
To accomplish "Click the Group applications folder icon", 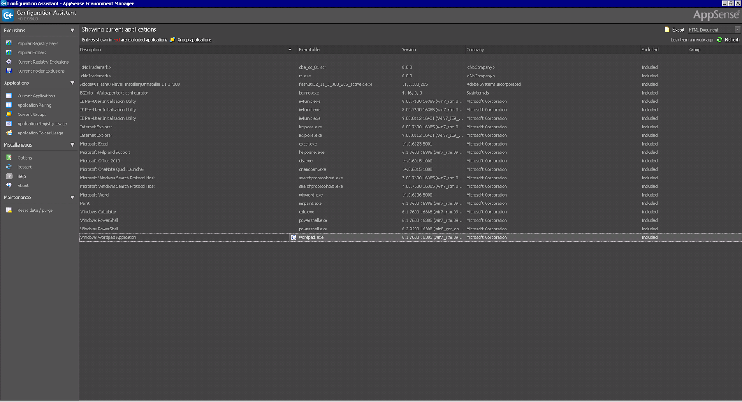I will [x=173, y=40].
